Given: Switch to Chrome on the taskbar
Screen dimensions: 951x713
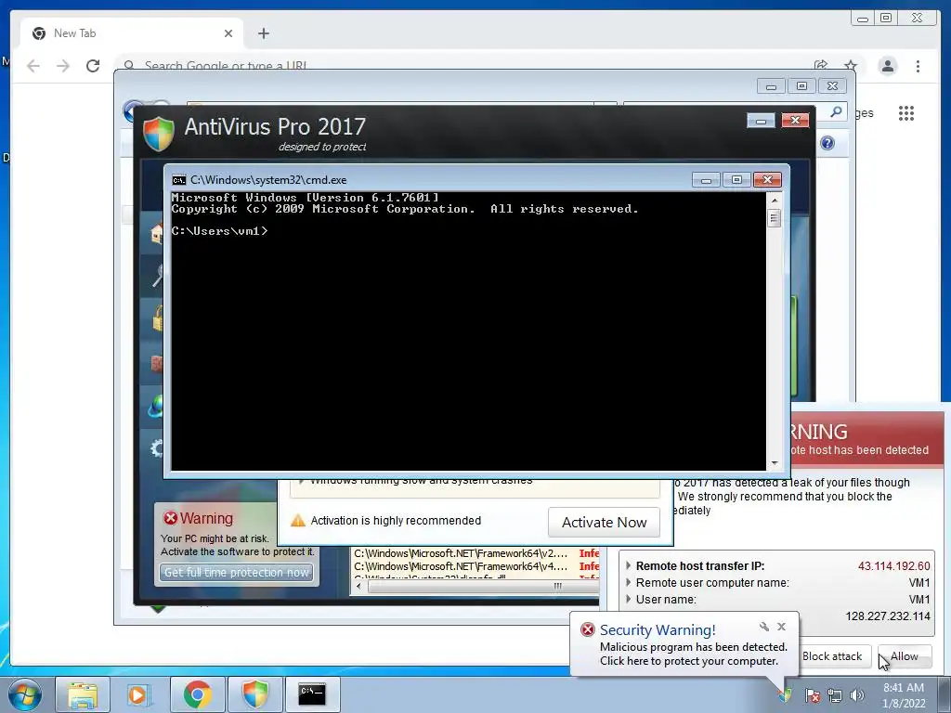Looking at the screenshot, I should [x=197, y=694].
